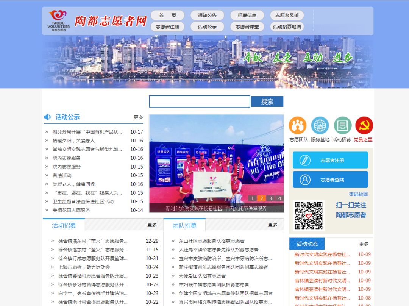Open the carousel caption 新时代文明实践在杨巷社区
Screen dimensions: 409x306
(x=216, y=208)
